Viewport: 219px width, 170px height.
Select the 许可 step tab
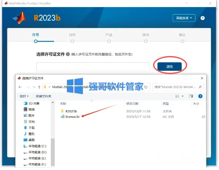(35, 35)
